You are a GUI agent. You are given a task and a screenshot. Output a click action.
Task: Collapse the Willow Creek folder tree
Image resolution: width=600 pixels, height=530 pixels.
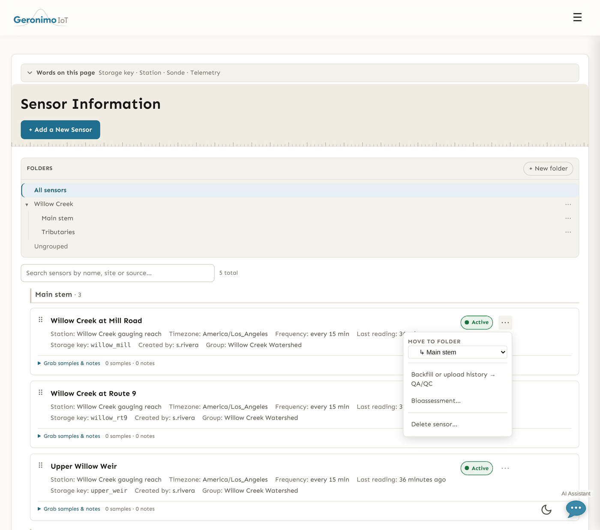coord(27,205)
